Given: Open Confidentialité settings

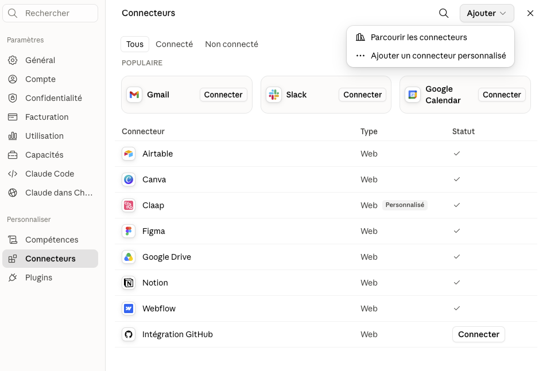Looking at the screenshot, I should click(x=50, y=98).
